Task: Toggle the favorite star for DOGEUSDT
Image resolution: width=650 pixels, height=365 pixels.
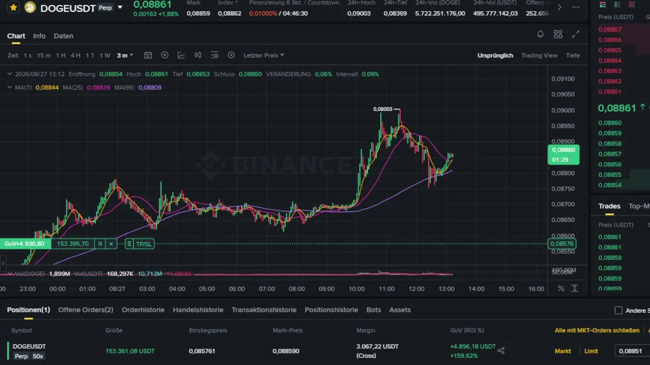Action: coord(13,8)
